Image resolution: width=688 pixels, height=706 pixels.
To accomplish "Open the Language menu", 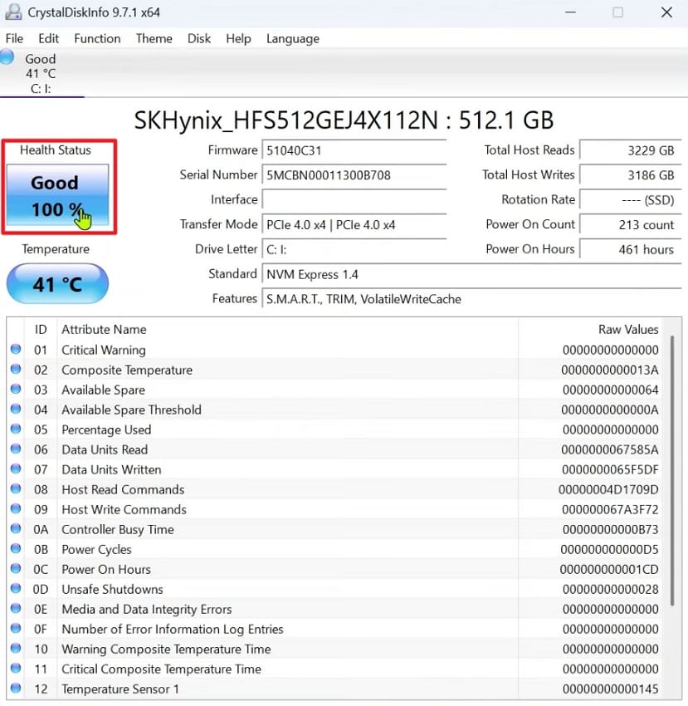I will pyautogui.click(x=292, y=38).
